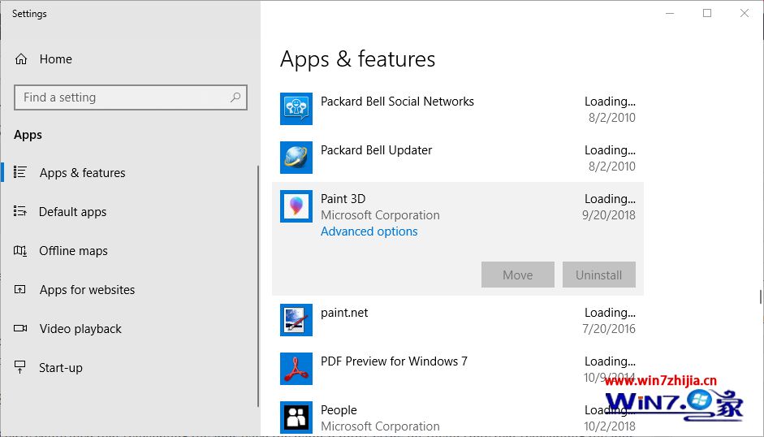Maximize the Settings window
Viewport: 764px width, 437px height.
tap(707, 13)
